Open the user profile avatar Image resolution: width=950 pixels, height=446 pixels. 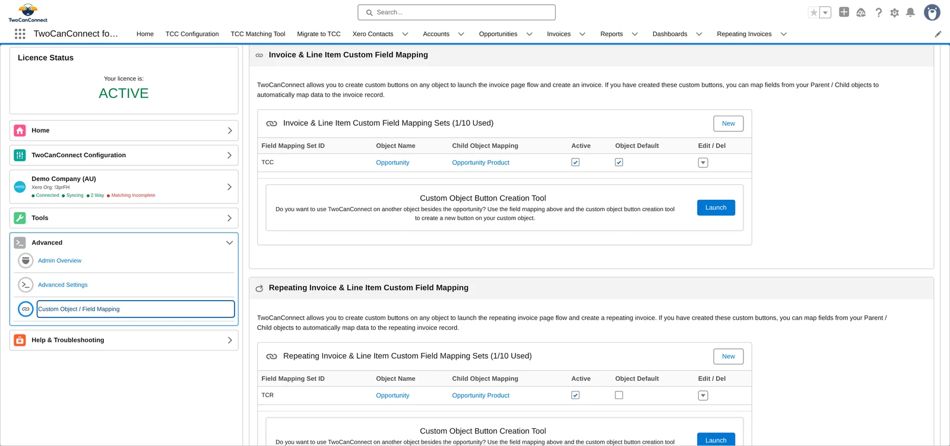[x=932, y=12]
